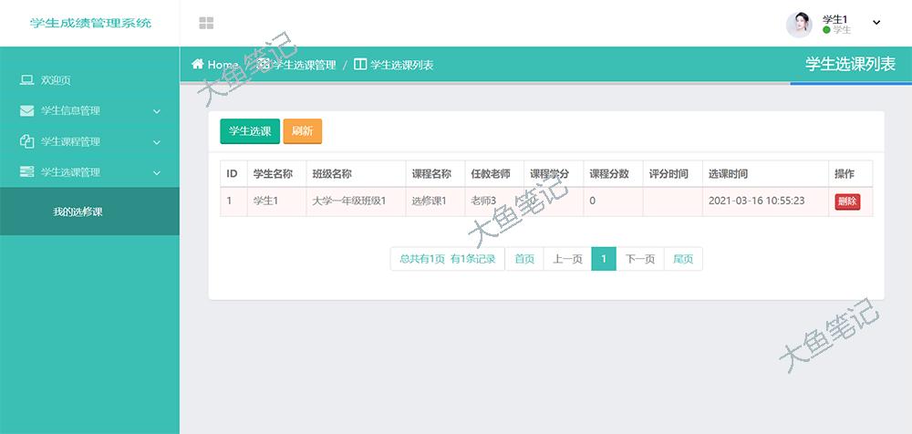Click the server icon beside 学生选课管理
This screenshot has width=912, height=434.
[26, 171]
